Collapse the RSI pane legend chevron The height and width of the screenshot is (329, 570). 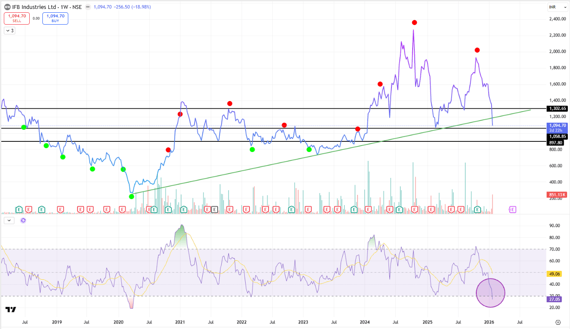point(8,220)
